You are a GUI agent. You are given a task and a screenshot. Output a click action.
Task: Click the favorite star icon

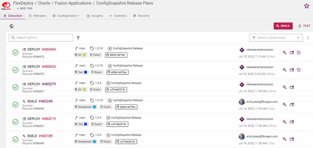(x=306, y=6)
